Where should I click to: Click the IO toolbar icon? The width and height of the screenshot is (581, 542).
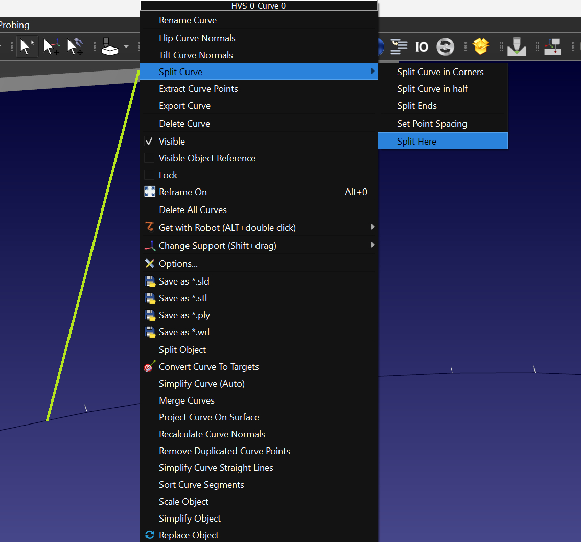[x=422, y=47]
